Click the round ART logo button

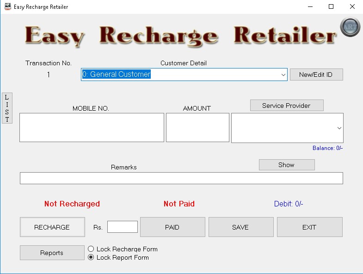(350, 27)
